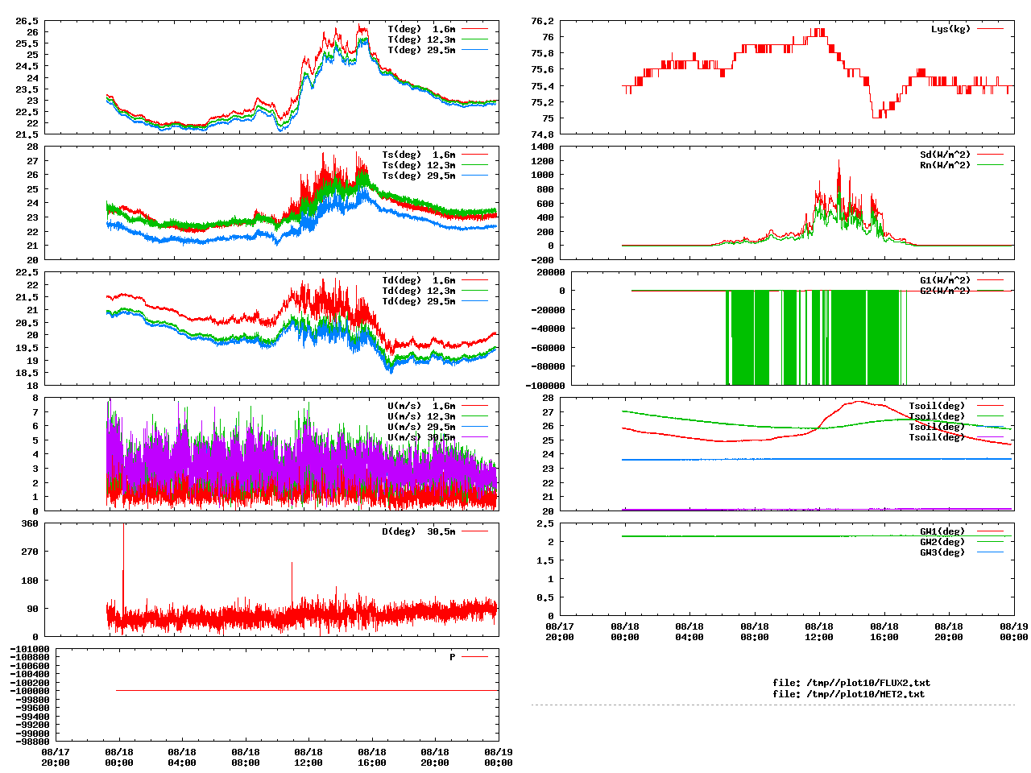This screenshot has height=773, width=1031.
Task: Select the "Ts(deg) 12.3m" legend entry
Action: coord(419,165)
